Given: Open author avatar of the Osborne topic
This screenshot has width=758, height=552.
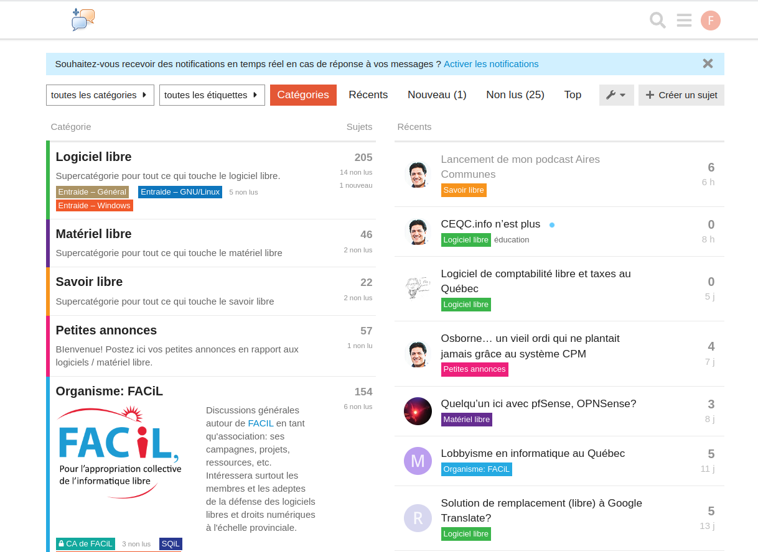Looking at the screenshot, I should [x=418, y=354].
